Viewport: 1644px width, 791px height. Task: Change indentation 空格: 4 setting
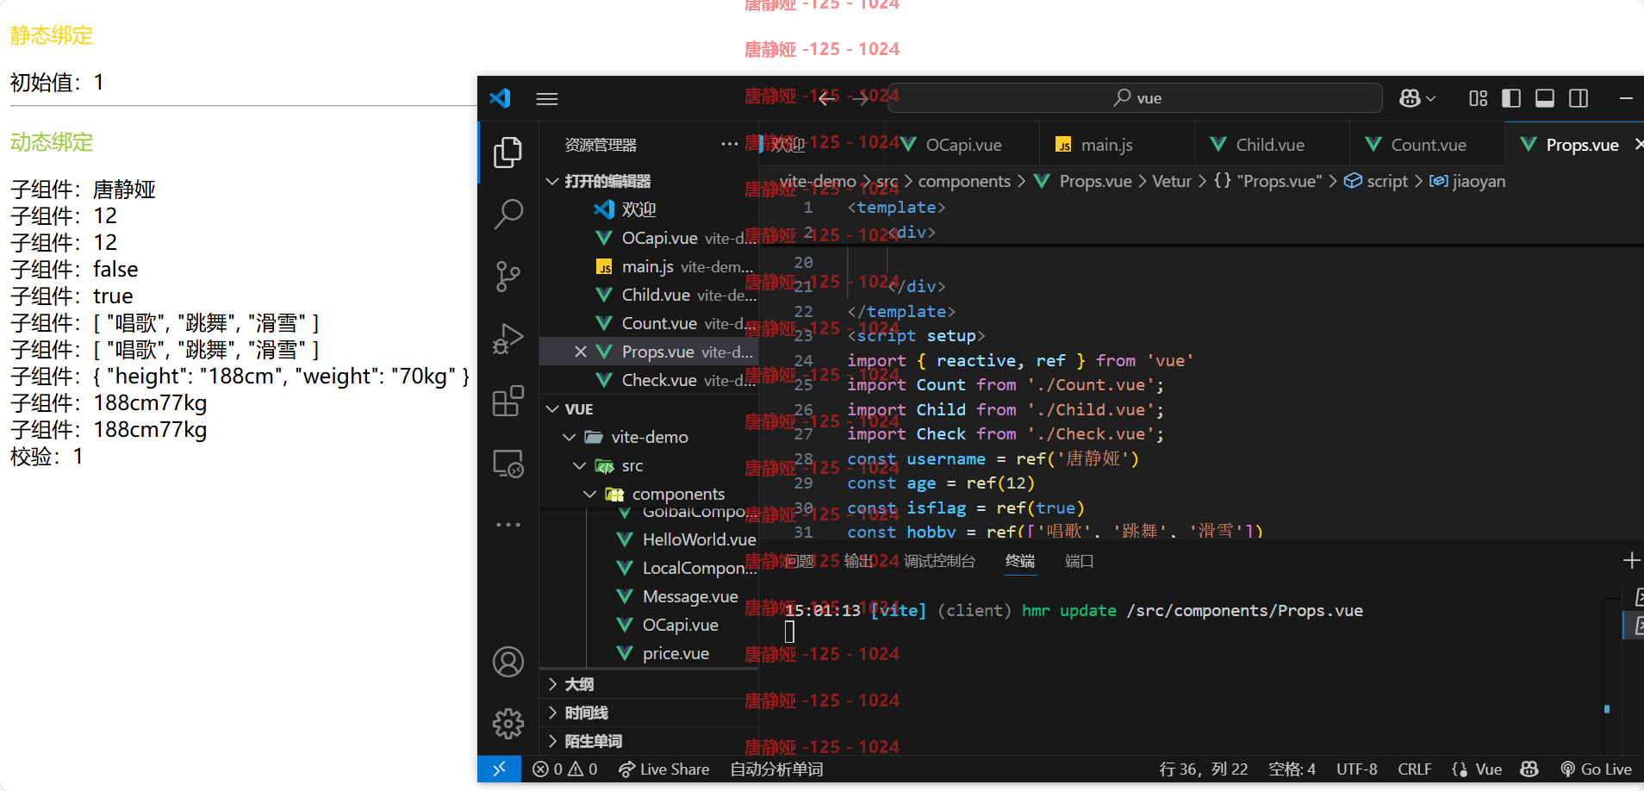pyautogui.click(x=1292, y=769)
